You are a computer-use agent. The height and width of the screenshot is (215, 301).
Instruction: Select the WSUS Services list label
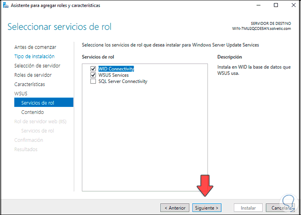[x=113, y=75]
